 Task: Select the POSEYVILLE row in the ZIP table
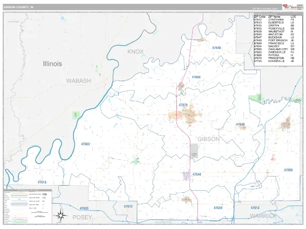(x=274, y=29)
